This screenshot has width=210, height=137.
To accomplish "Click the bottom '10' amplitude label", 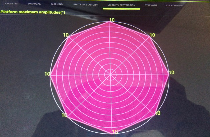I will point(115,132).
